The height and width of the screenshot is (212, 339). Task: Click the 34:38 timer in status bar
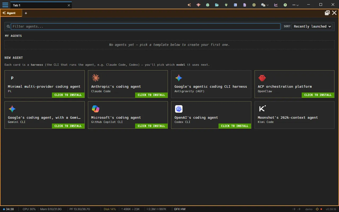[x=8, y=209]
